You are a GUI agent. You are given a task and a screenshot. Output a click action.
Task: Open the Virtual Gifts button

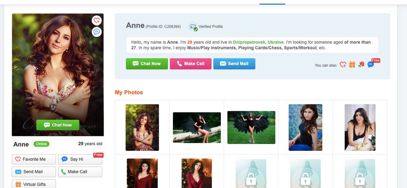tap(34, 184)
